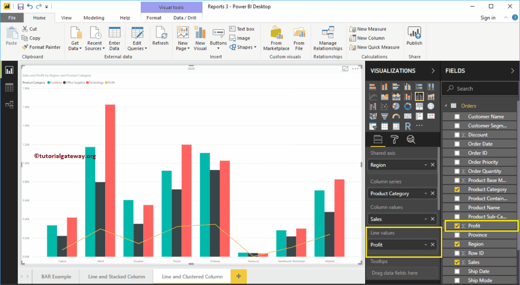This screenshot has width=520, height=285.
Task: Open the Product Category column series dropdown
Action: coord(426,193)
